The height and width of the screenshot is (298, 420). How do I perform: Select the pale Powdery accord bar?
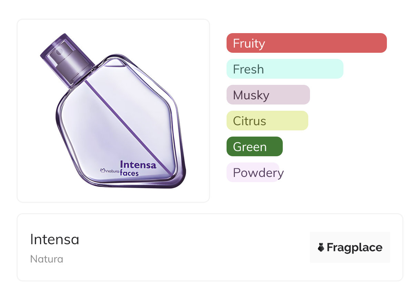253,172
